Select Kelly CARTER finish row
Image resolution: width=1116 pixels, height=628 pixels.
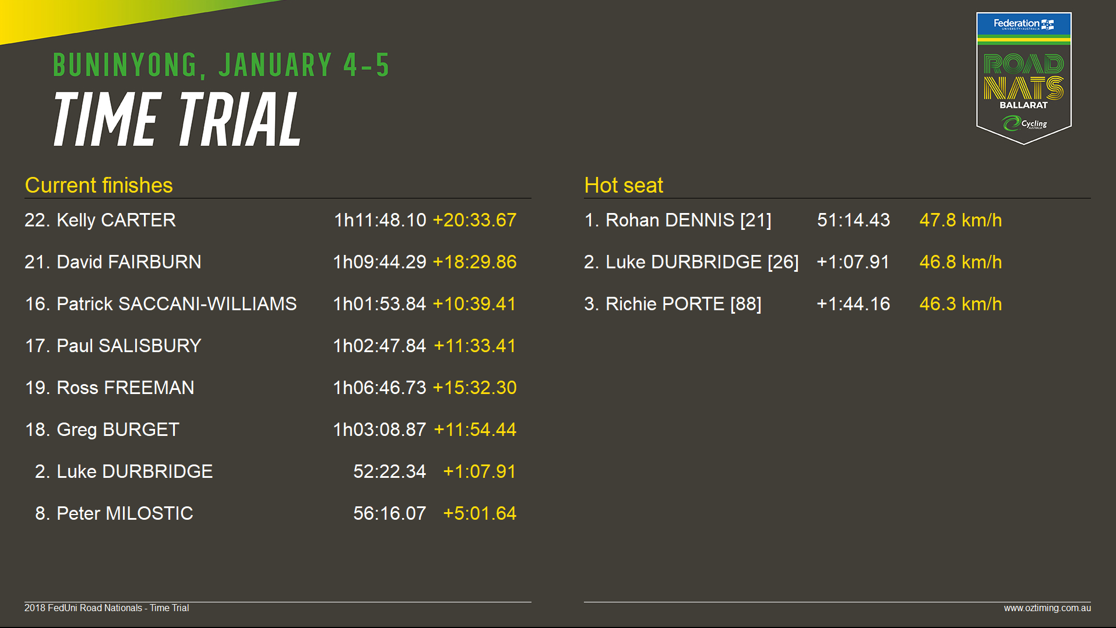point(270,220)
